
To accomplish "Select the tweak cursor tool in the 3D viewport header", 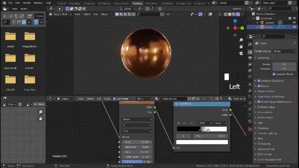I will [60, 9].
